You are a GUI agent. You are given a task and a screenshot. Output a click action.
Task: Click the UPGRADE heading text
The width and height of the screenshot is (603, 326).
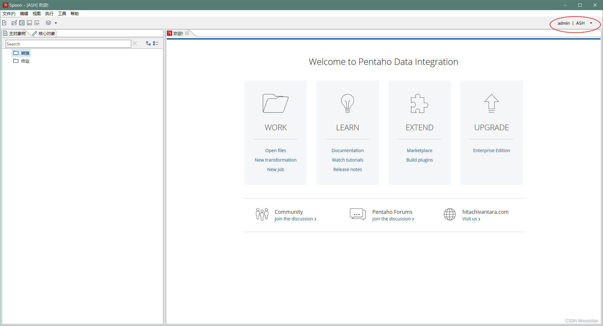(491, 127)
